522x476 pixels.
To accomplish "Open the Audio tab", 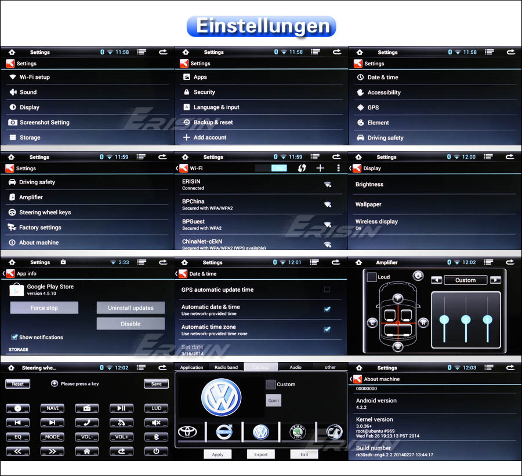I will [x=295, y=367].
